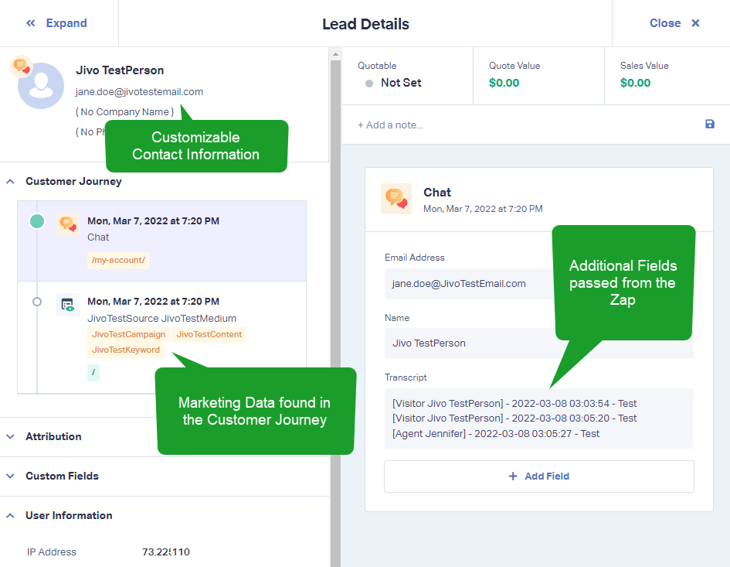Click the JivoTestContent tag
The width and height of the screenshot is (730, 567).
pyautogui.click(x=209, y=334)
